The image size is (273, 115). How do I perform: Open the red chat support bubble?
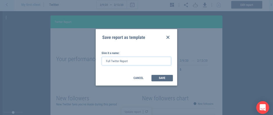click(263, 107)
